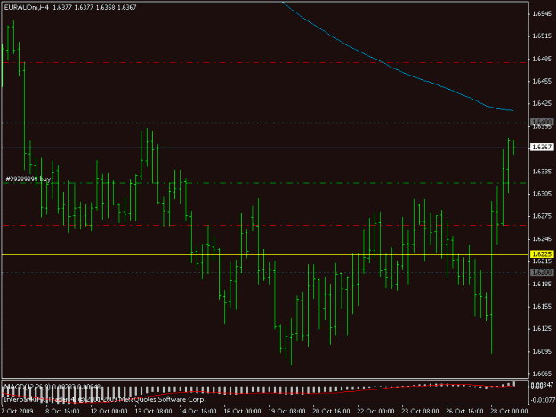This screenshot has height=417, width=556.
Task: Click the 1.6185 price scale label
Action: 542,285
